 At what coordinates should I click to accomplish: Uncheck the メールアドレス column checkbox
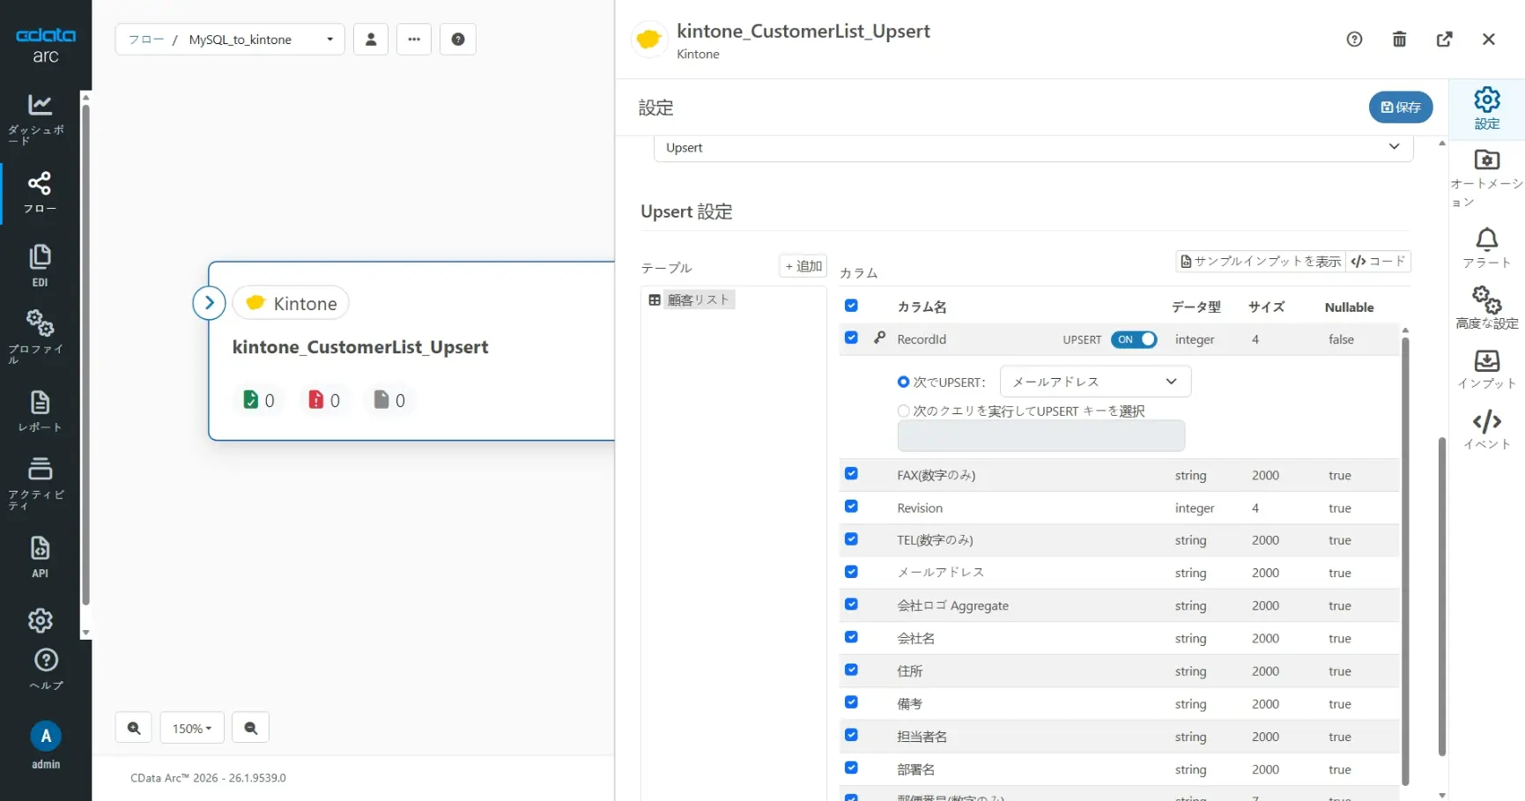pos(851,572)
